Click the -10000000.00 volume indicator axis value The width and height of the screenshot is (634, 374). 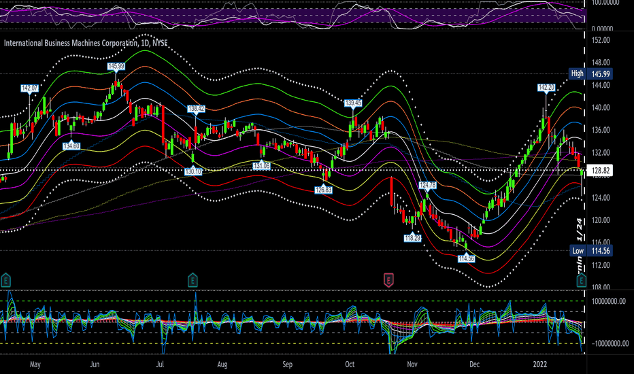coord(610,343)
